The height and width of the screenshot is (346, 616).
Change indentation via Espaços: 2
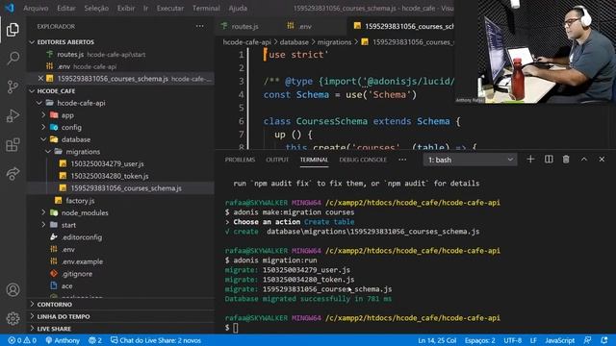[479, 340]
